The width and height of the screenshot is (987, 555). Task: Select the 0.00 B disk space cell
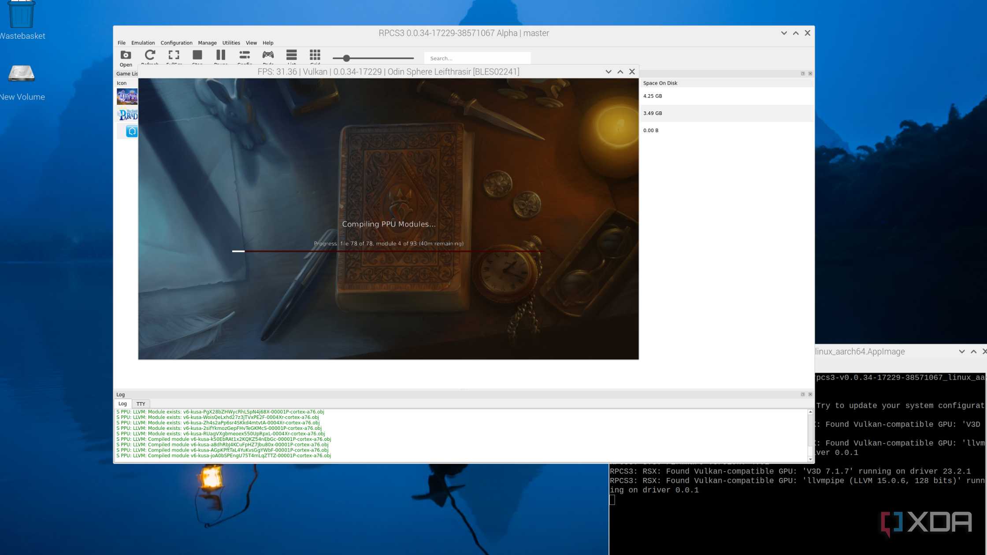[650, 130]
